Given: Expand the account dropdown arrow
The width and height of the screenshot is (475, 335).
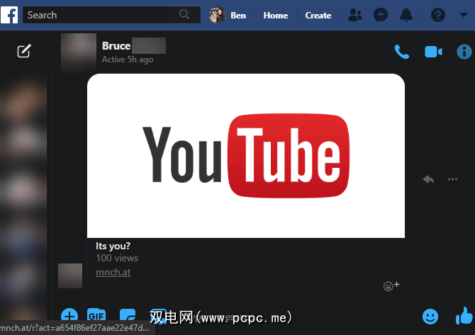Looking at the screenshot, I should click(464, 15).
